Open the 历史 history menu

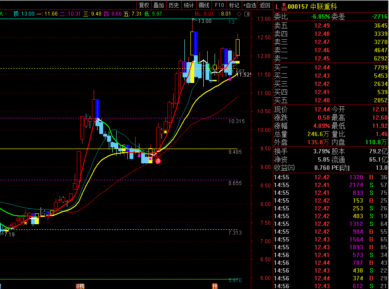pos(174,5)
